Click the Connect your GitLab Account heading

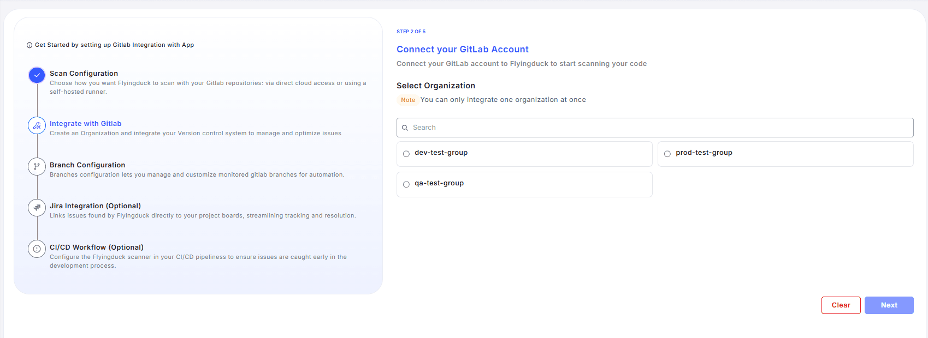click(x=462, y=50)
